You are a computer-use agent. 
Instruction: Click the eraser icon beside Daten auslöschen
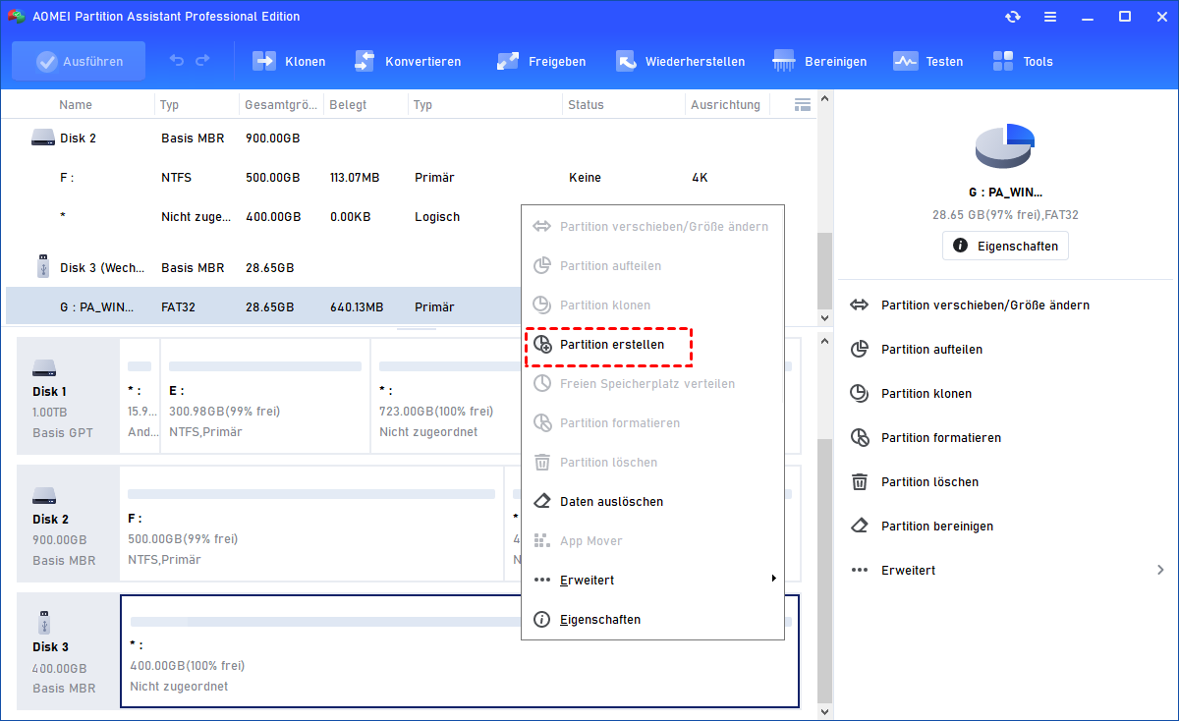[x=542, y=502]
